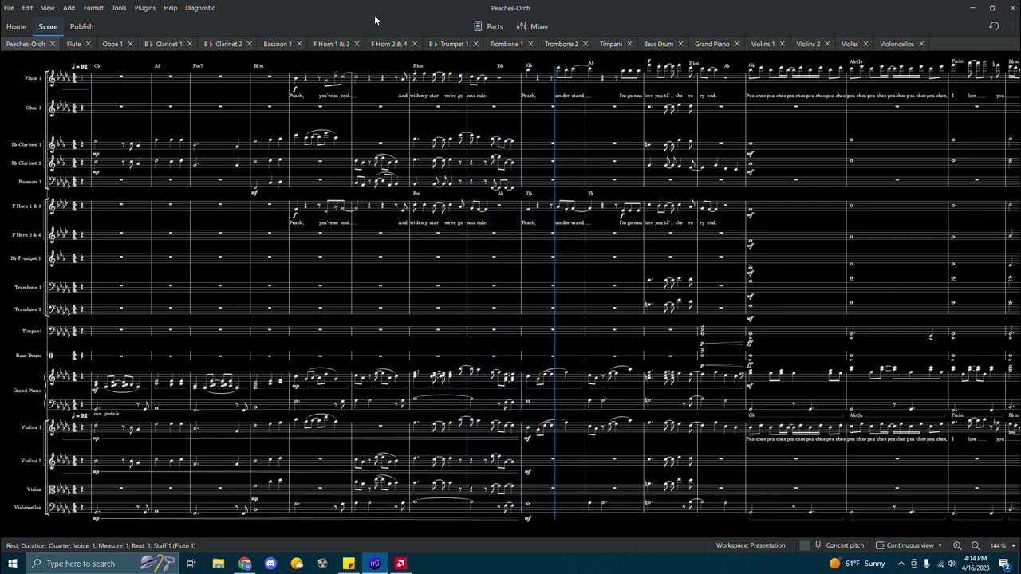Select the Trombone 2 part tab

[562, 44]
